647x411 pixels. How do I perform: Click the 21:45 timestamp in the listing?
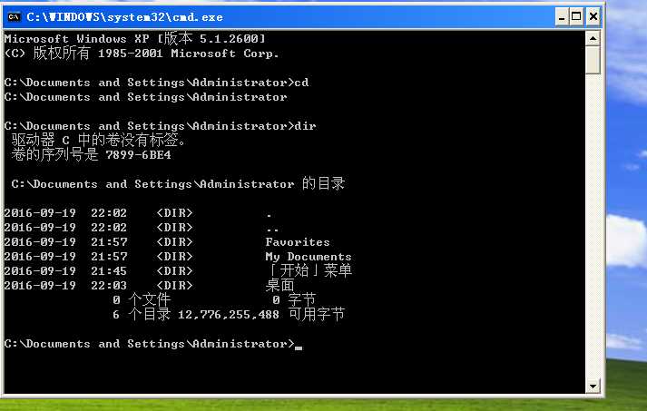pos(109,271)
